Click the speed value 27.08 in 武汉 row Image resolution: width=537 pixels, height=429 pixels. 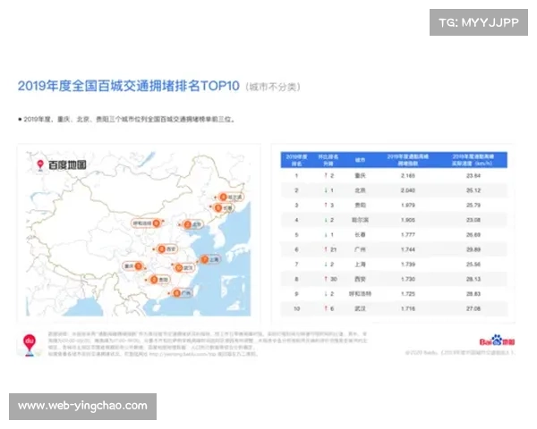[x=473, y=308]
